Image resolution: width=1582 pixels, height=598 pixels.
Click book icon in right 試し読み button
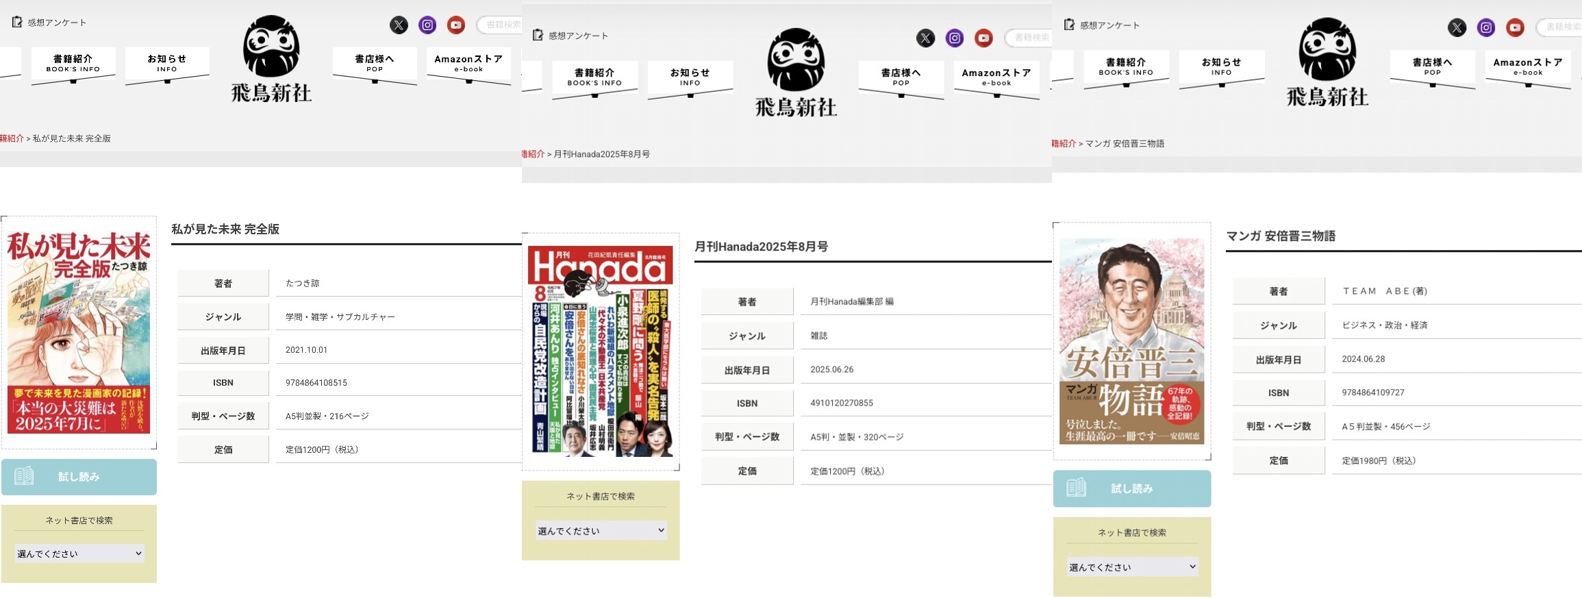1076,488
